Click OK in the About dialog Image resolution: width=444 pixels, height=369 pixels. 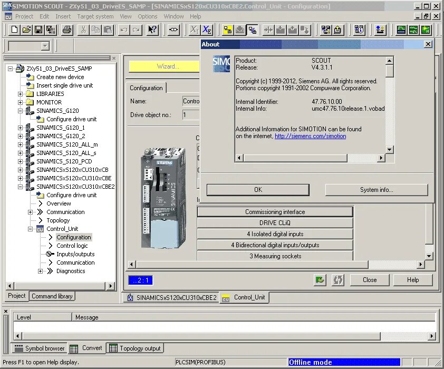click(x=258, y=190)
